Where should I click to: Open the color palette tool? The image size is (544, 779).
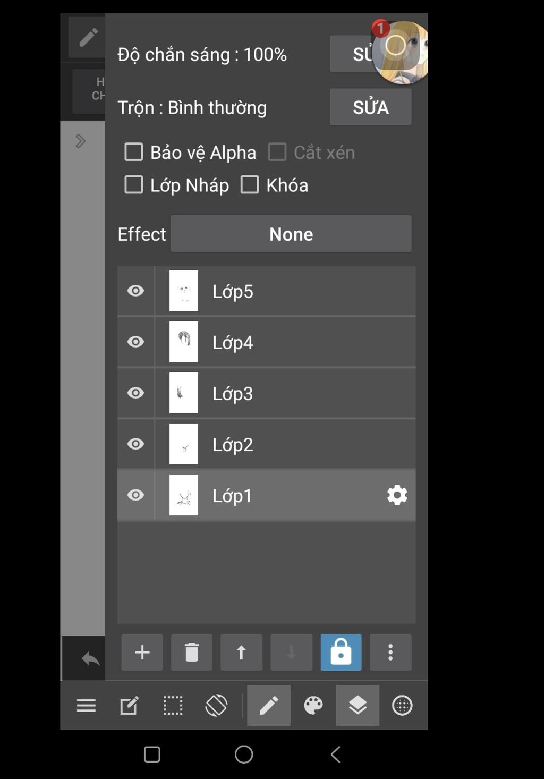point(313,706)
